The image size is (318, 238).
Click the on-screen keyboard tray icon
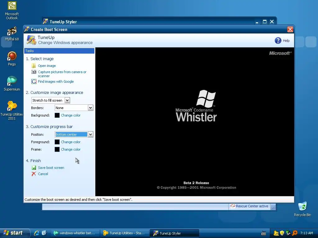[263, 233]
